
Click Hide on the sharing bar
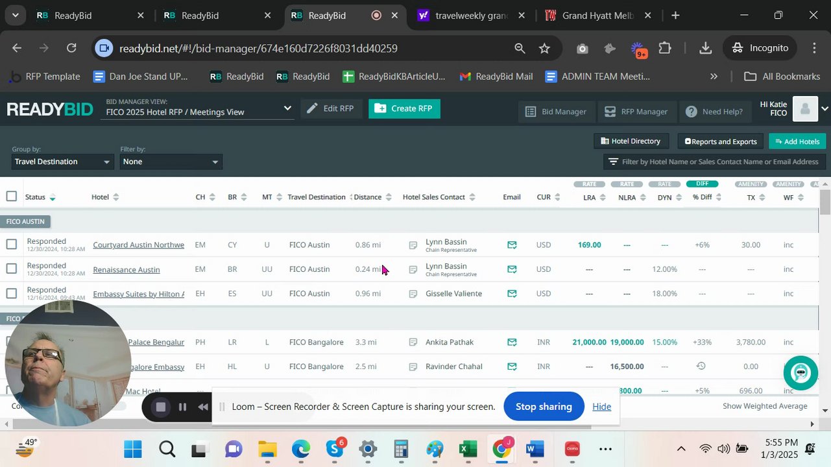coord(601,407)
